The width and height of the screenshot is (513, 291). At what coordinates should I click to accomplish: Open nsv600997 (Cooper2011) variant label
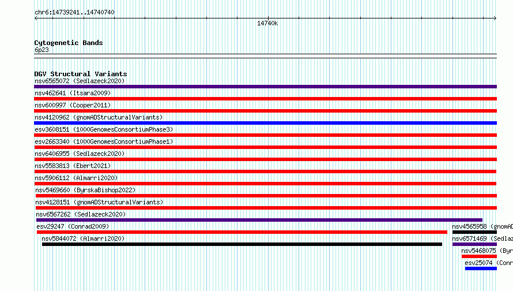(x=73, y=105)
